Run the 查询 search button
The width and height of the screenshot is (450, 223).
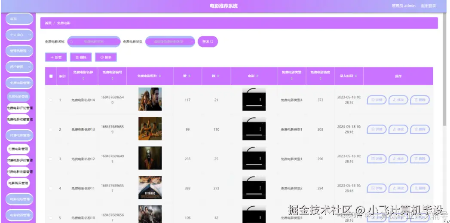tap(208, 42)
